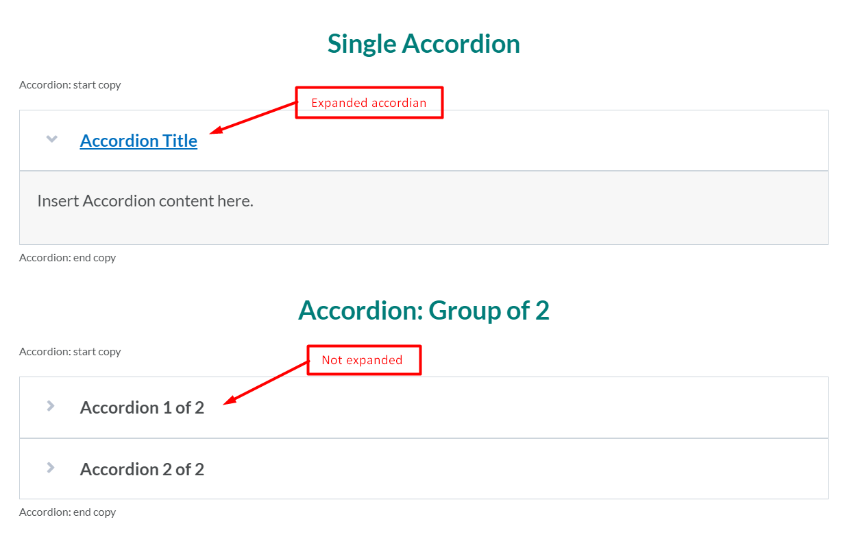The width and height of the screenshot is (856, 548).
Task: Click red arrow pointing at Accordion Title
Action: coord(252,118)
